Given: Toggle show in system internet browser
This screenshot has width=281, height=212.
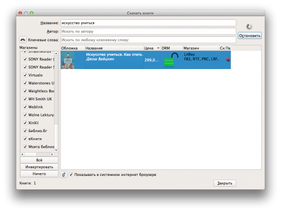Looking at the screenshot, I should tap(71, 175).
